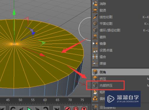Choose the Loop/Path Cut (循环/路径切割) icon
Screen dimensions: 149x110
point(95,30)
